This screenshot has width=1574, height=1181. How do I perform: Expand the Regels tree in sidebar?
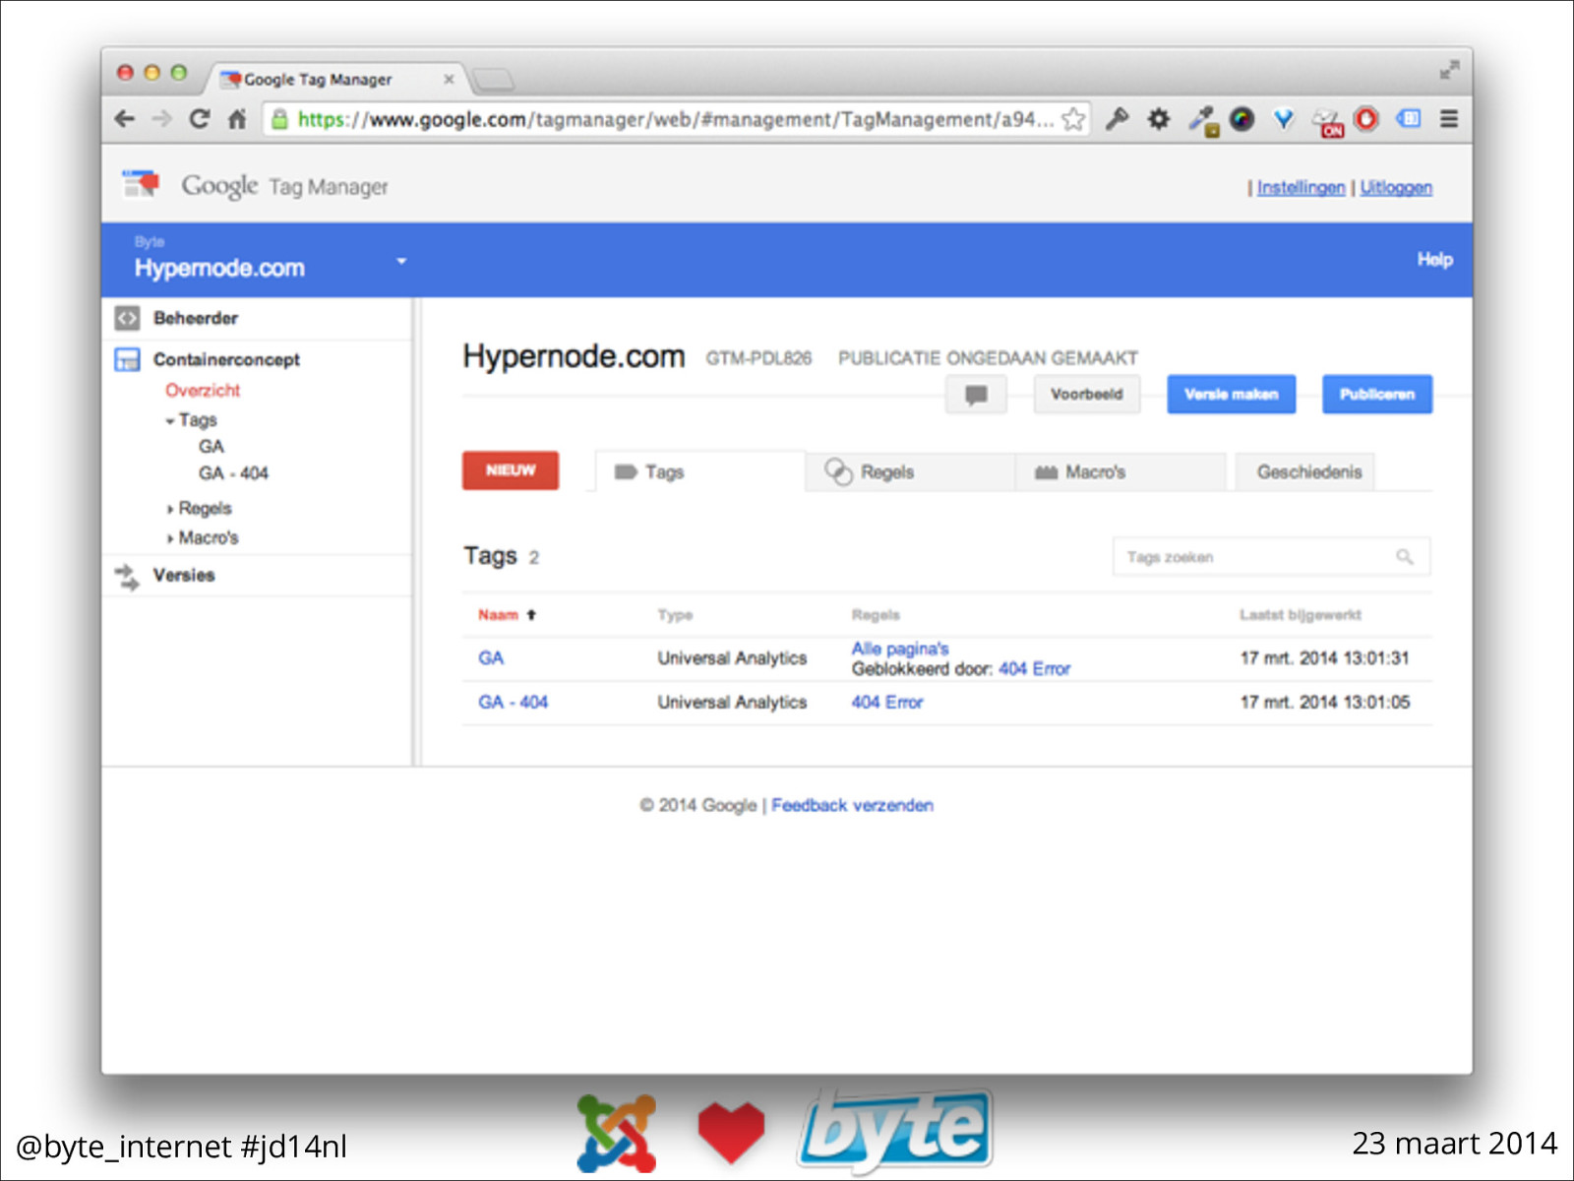pos(170,510)
